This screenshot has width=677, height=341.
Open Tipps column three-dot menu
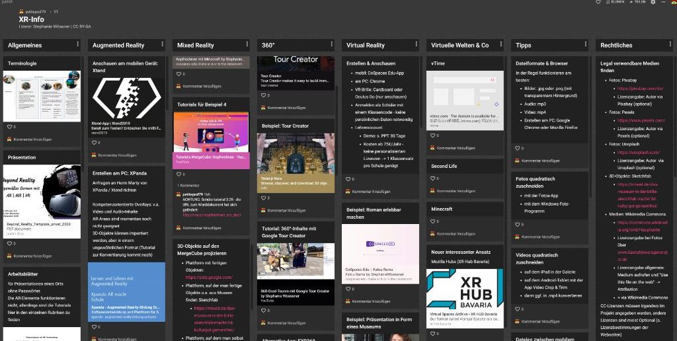tap(586, 44)
